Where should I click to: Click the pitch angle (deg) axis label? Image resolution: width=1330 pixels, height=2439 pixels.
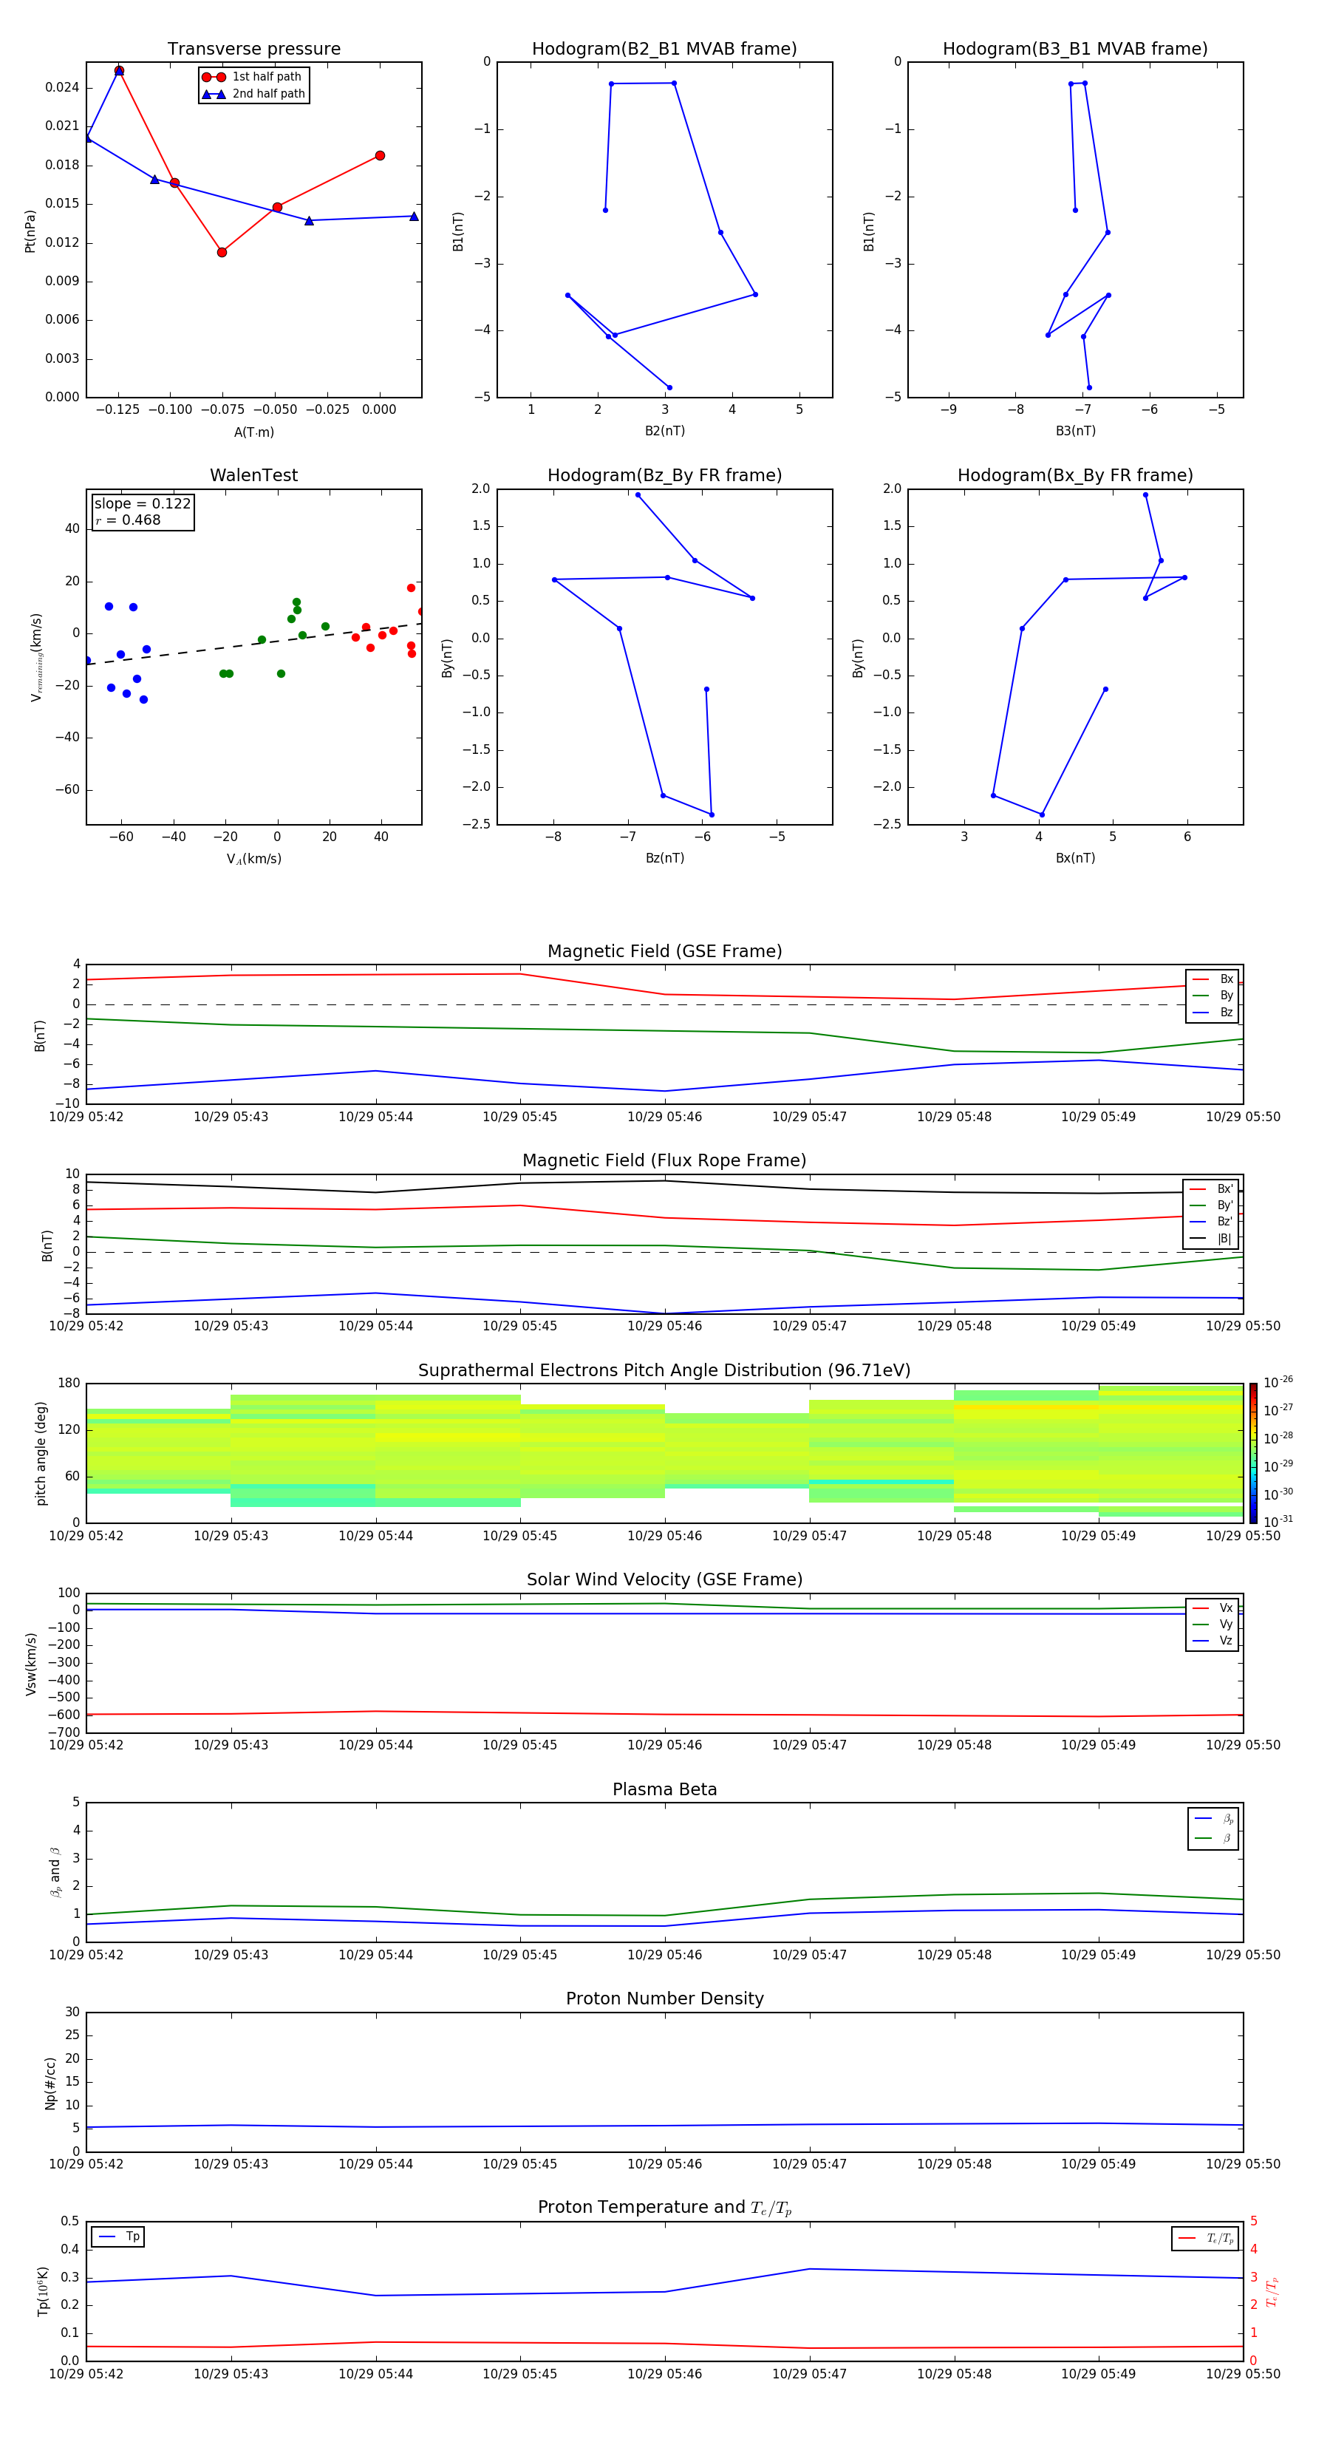[41, 1453]
